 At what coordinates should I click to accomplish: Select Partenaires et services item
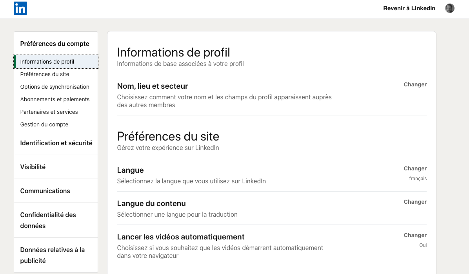(49, 112)
